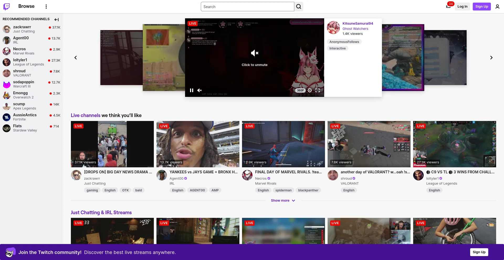Go to next carousel stream
504x260 pixels.
(x=491, y=58)
